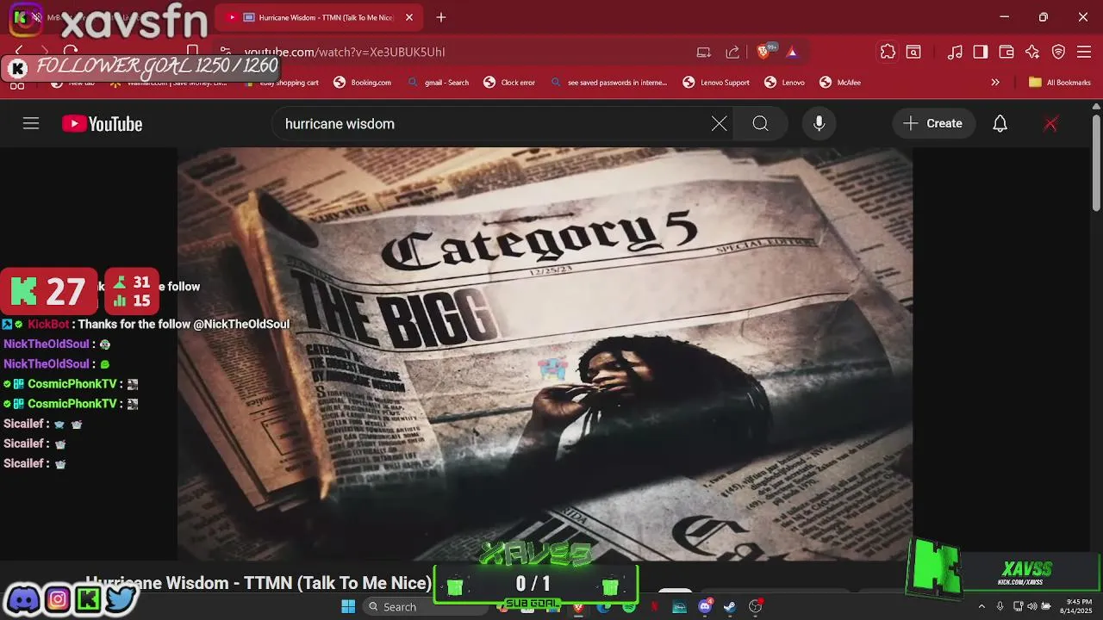Open the Booking.com bookmark

click(363, 83)
